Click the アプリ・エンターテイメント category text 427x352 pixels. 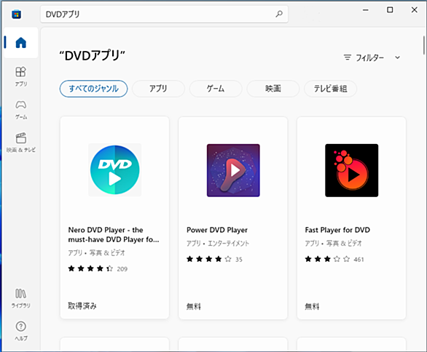(218, 244)
